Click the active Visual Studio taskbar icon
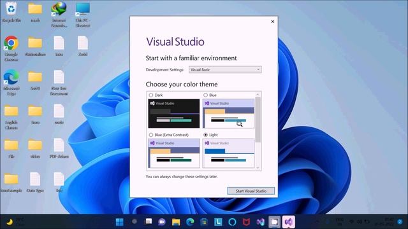Viewport: 408px width, 229px height. click(x=289, y=222)
